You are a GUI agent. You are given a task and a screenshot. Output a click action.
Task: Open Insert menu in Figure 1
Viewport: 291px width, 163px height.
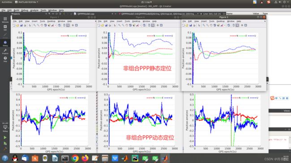[34, 21]
